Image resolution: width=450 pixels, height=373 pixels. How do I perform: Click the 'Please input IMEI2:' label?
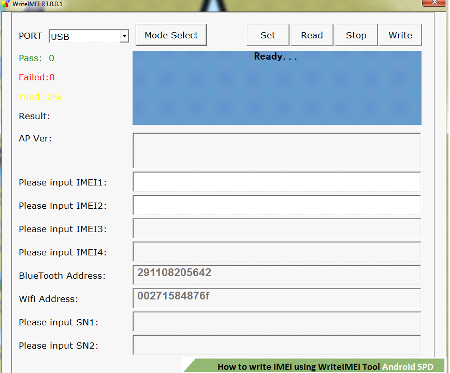pos(63,206)
